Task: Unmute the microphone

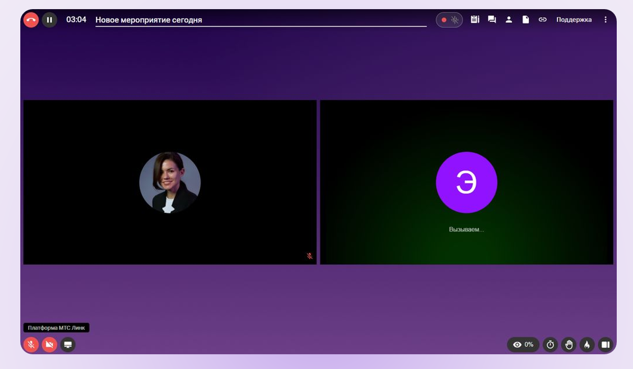Action: click(x=31, y=345)
